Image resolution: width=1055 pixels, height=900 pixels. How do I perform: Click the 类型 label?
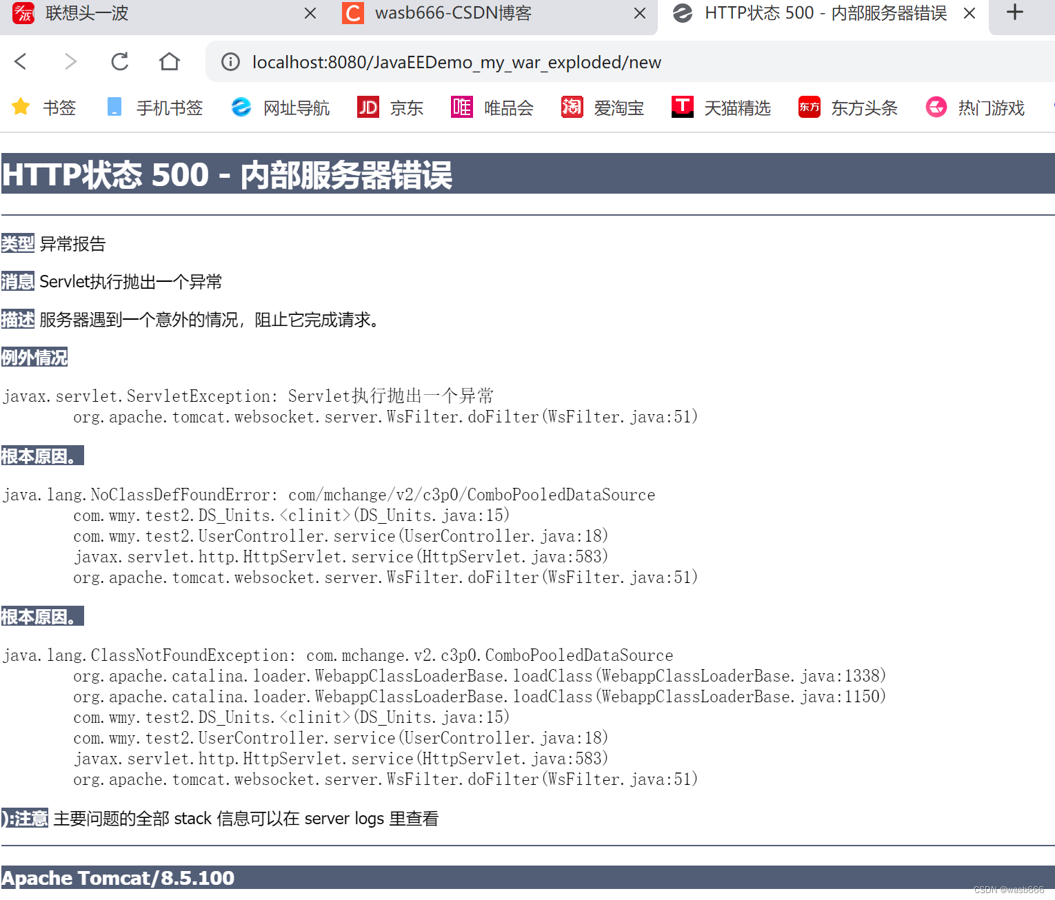tap(18, 243)
